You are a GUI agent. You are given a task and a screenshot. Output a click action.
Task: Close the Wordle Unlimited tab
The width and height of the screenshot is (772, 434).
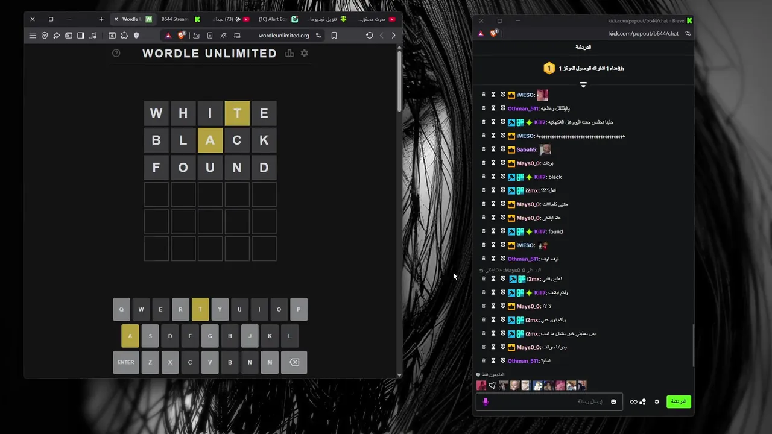116,19
